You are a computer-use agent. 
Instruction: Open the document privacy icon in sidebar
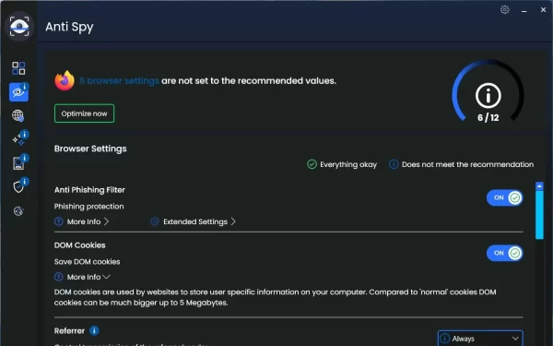[19, 162]
